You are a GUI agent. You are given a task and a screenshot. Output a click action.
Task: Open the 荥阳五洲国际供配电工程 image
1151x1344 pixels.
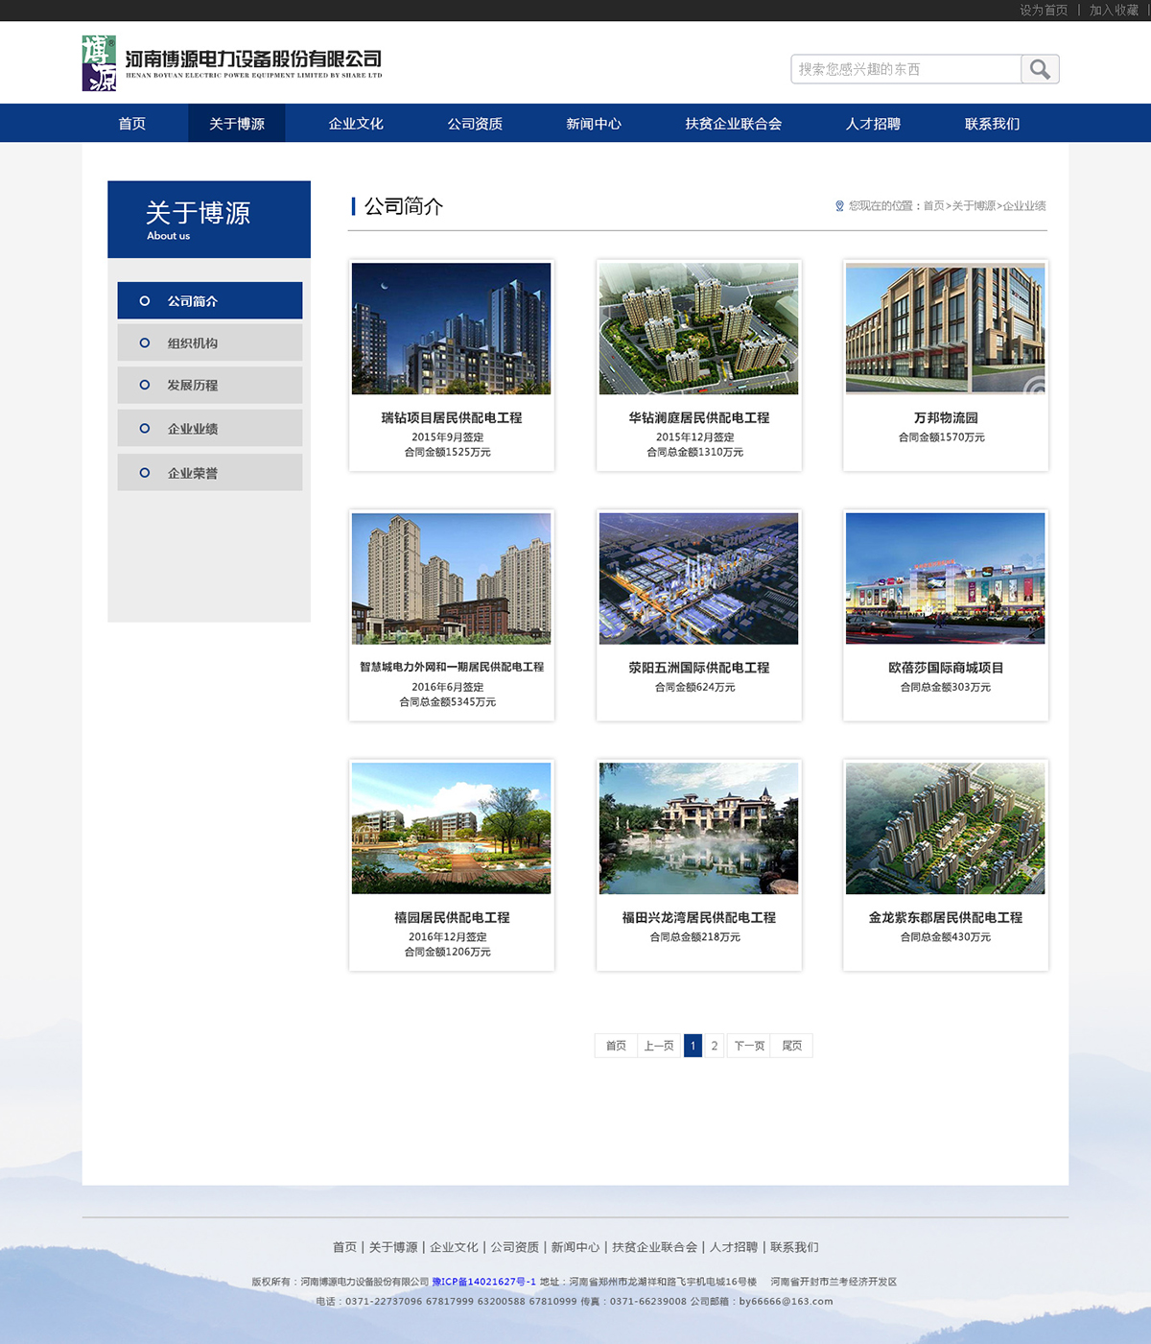[698, 578]
